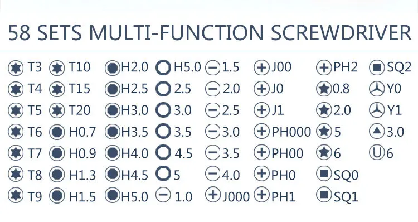Click the Y0 tri-wing icon
The width and height of the screenshot is (418, 222).
377,89
